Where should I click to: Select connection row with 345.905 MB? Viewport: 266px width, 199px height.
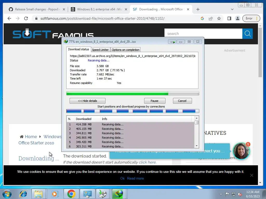[130, 138]
